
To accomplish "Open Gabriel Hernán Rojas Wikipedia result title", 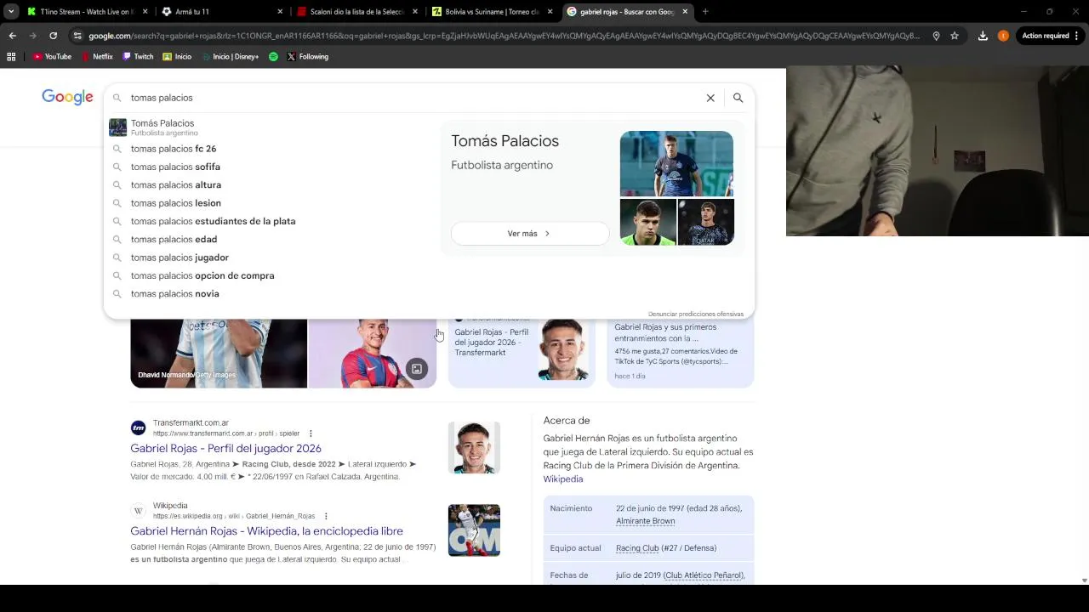I will point(266,531).
